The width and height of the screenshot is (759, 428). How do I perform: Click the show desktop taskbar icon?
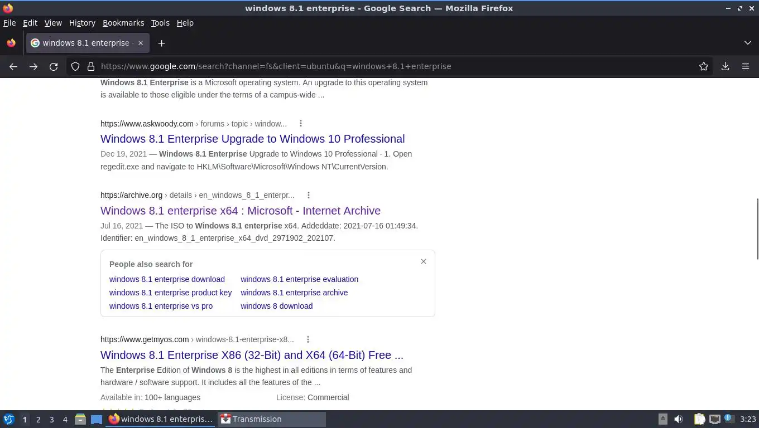click(97, 419)
